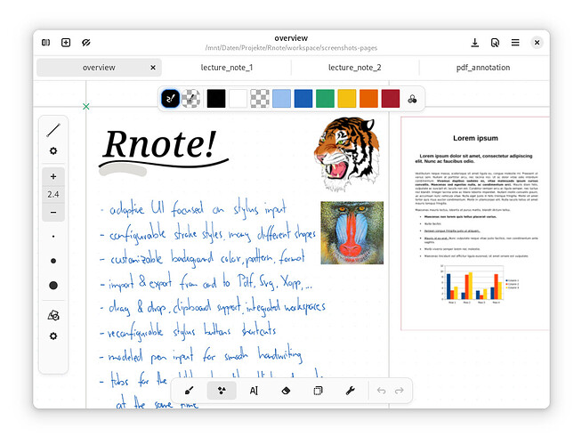
Task: Pick the dark blue color swatch
Action: pos(303,99)
